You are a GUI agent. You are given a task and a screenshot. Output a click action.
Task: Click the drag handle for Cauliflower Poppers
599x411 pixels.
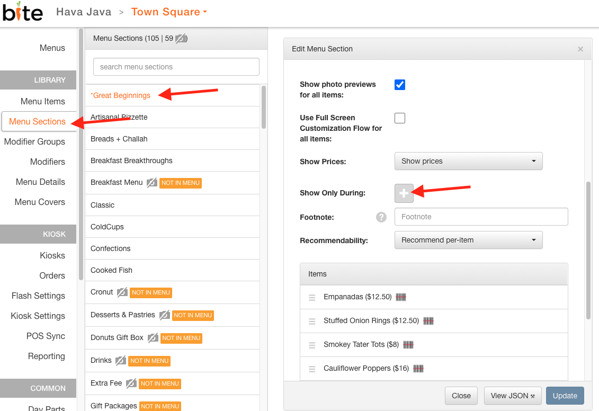pyautogui.click(x=312, y=369)
